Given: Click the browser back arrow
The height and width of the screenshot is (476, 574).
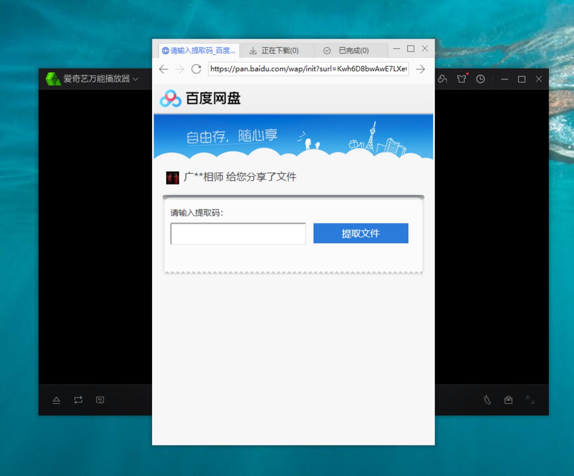Looking at the screenshot, I should pyautogui.click(x=163, y=69).
